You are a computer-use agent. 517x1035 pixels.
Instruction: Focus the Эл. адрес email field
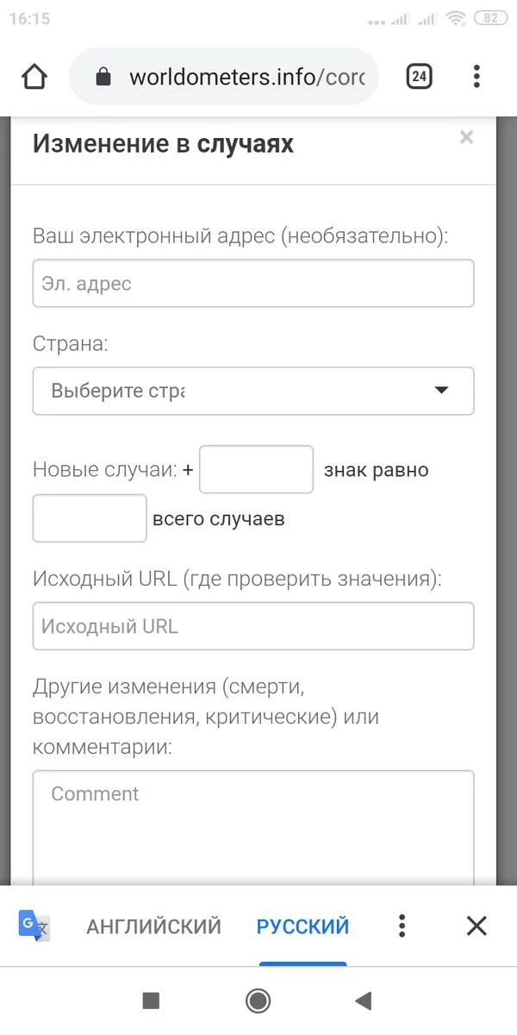pyautogui.click(x=252, y=283)
